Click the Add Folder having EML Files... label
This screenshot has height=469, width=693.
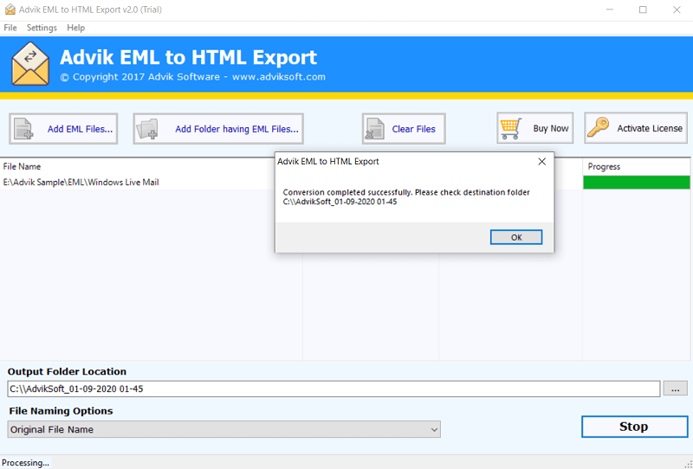point(236,129)
